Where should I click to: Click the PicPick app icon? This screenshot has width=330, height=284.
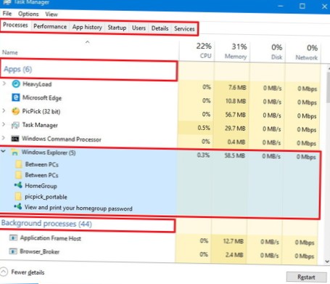click(15, 111)
